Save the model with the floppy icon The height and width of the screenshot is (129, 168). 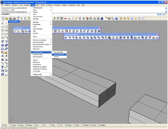(10, 19)
